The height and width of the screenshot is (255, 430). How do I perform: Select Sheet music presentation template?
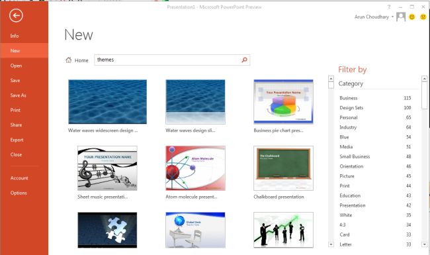107,168
